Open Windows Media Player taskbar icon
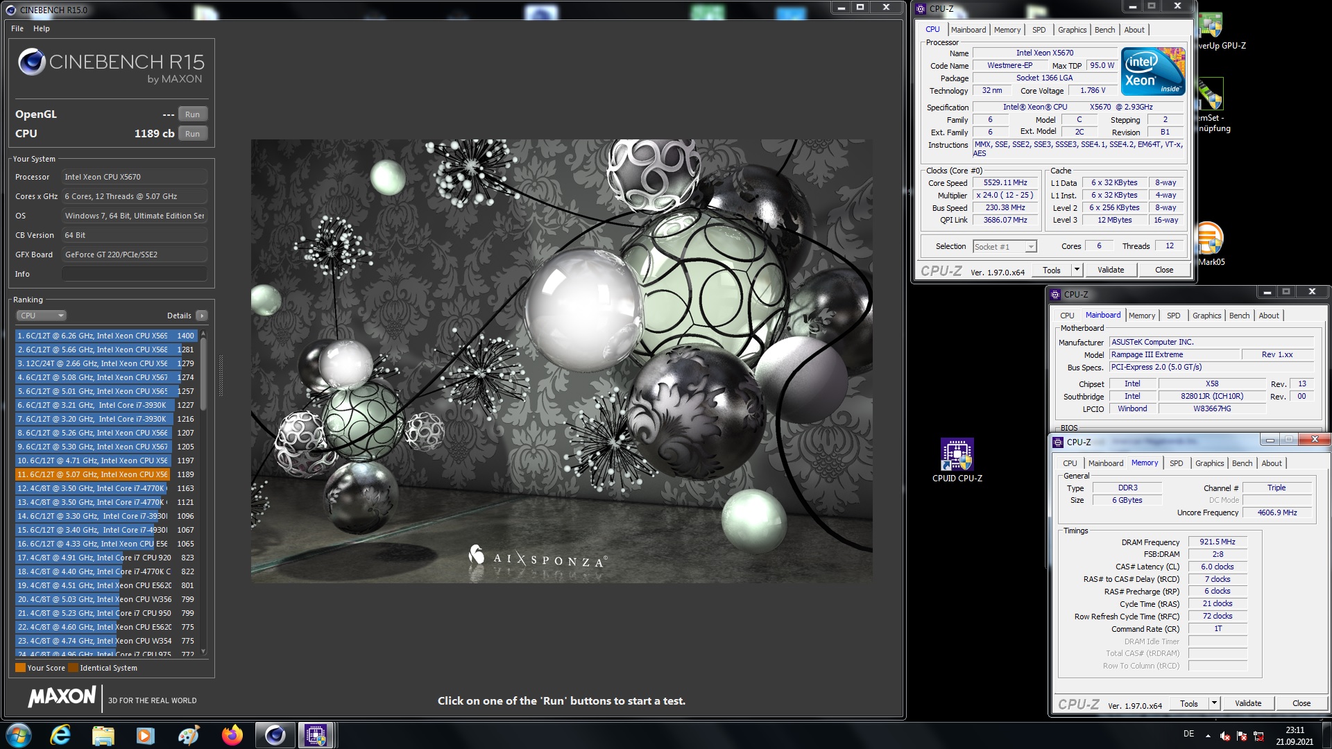This screenshot has width=1332, height=749. 146,735
